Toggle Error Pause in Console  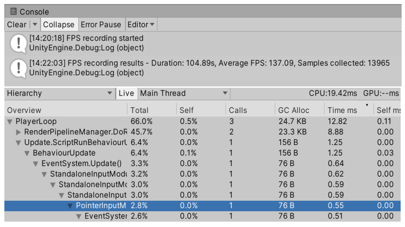pos(101,25)
